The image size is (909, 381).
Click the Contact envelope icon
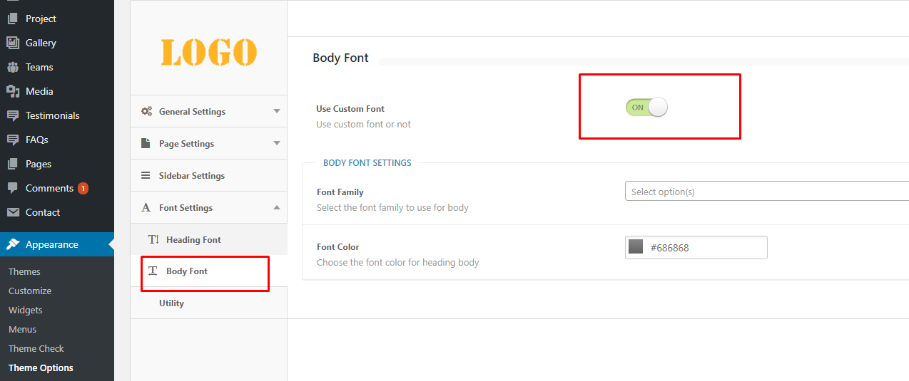13,212
